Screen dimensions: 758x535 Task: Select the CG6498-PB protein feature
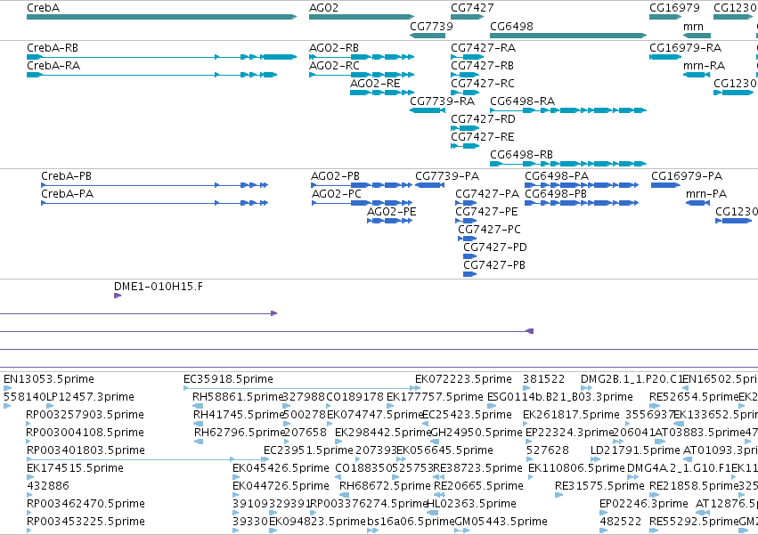pos(582,203)
